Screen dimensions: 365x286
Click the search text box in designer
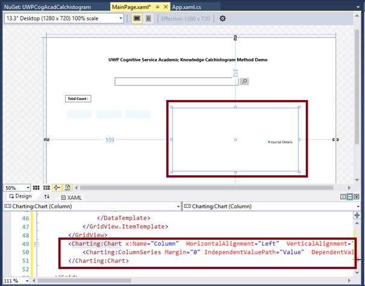tap(176, 82)
